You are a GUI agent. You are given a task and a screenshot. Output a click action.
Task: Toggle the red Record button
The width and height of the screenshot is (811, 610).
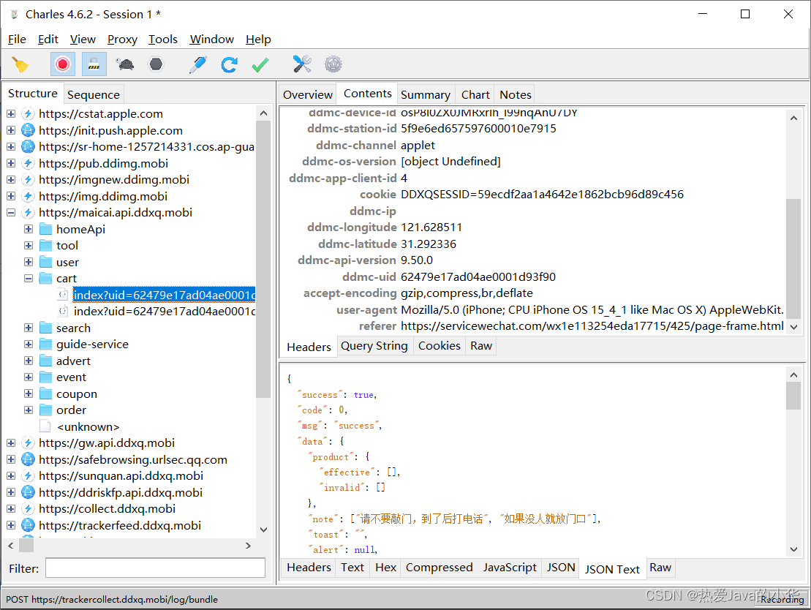pyautogui.click(x=63, y=64)
